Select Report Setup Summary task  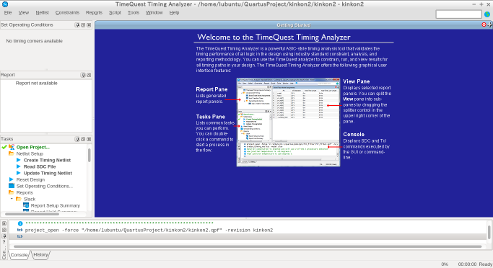pos(56,205)
